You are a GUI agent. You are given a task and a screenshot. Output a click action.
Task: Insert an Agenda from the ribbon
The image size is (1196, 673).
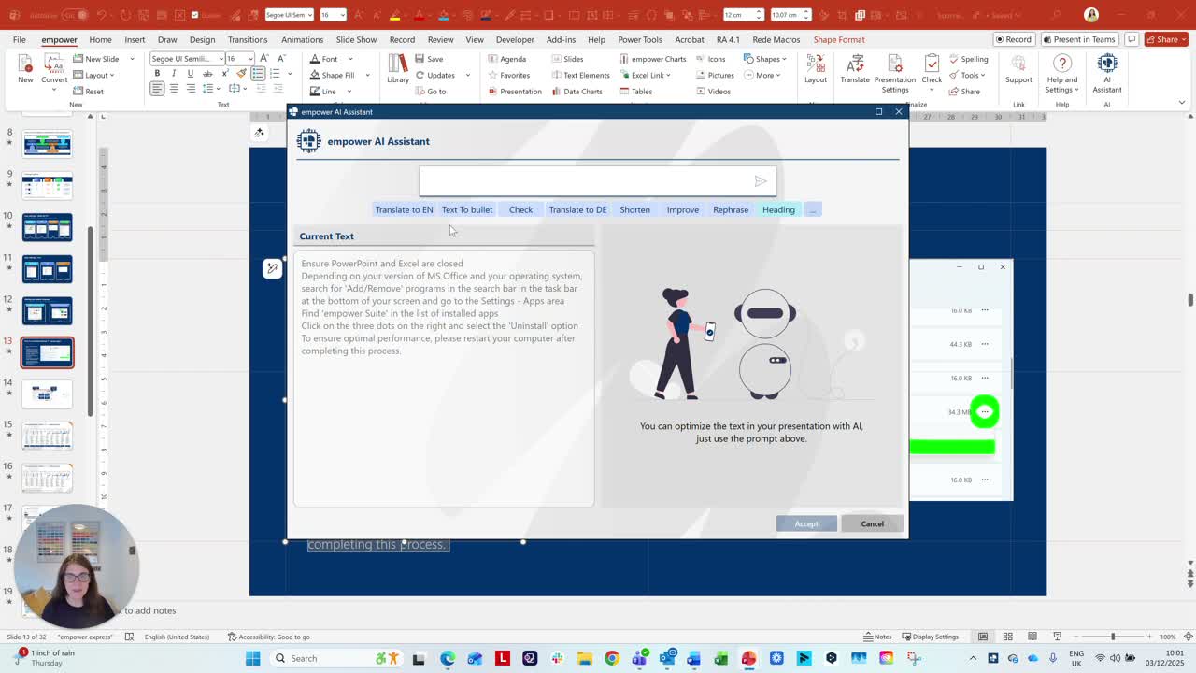click(507, 59)
